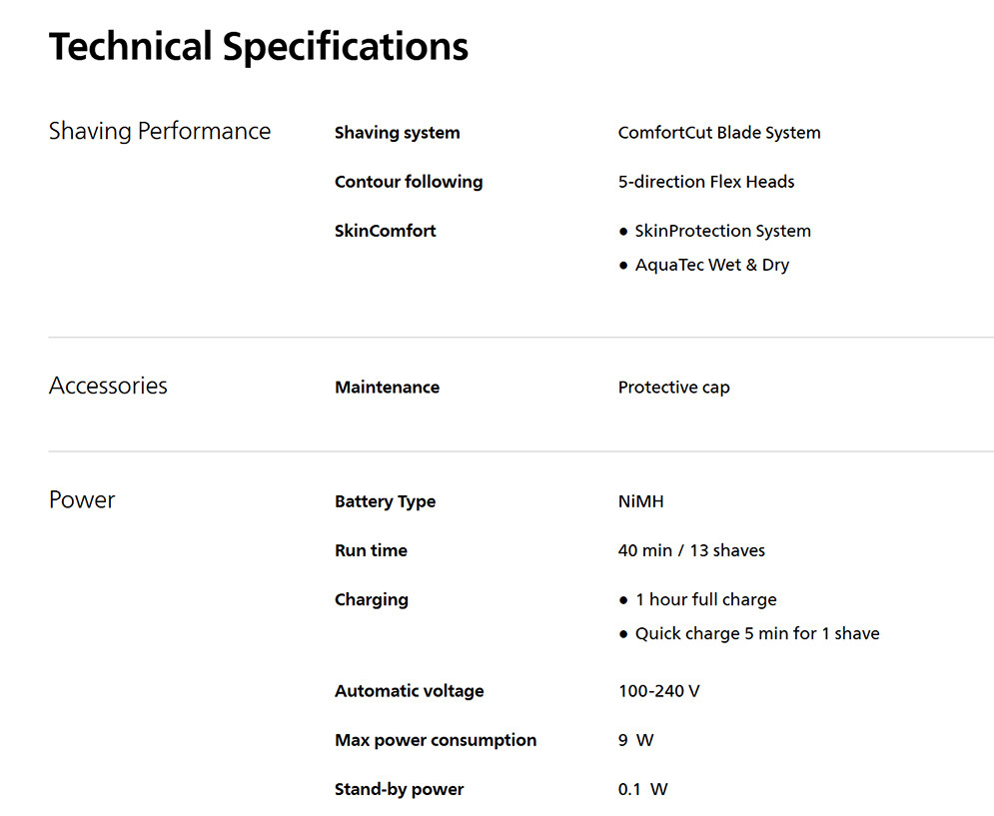Click the NiMH battery value
This screenshot has width=994, height=816.
click(x=640, y=501)
